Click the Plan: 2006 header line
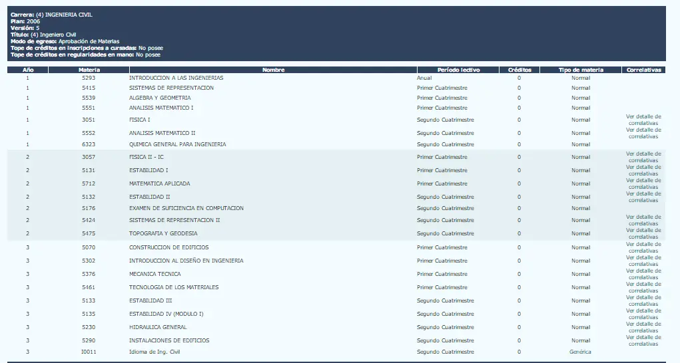Image resolution: width=680 pixels, height=363 pixels. [x=25, y=21]
